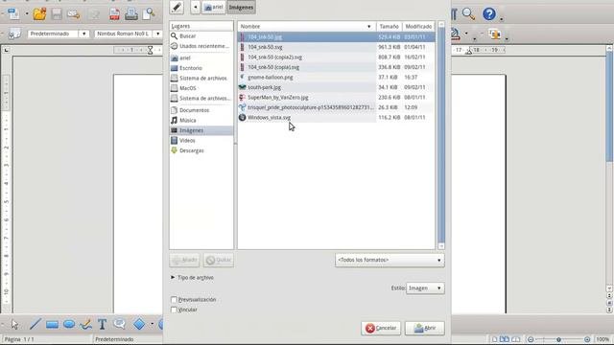Open the Predeterminado paragraph style dropdown
The image size is (614, 345).
pyautogui.click(x=83, y=34)
